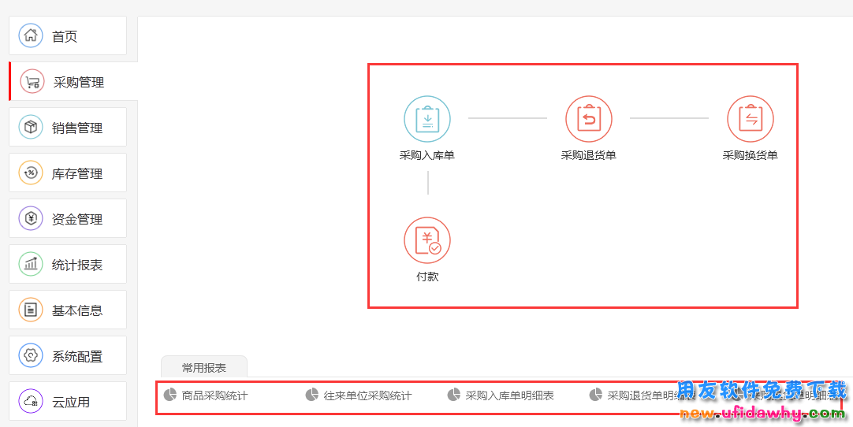
Task: Open the system configuration gear icon
Action: (31, 356)
